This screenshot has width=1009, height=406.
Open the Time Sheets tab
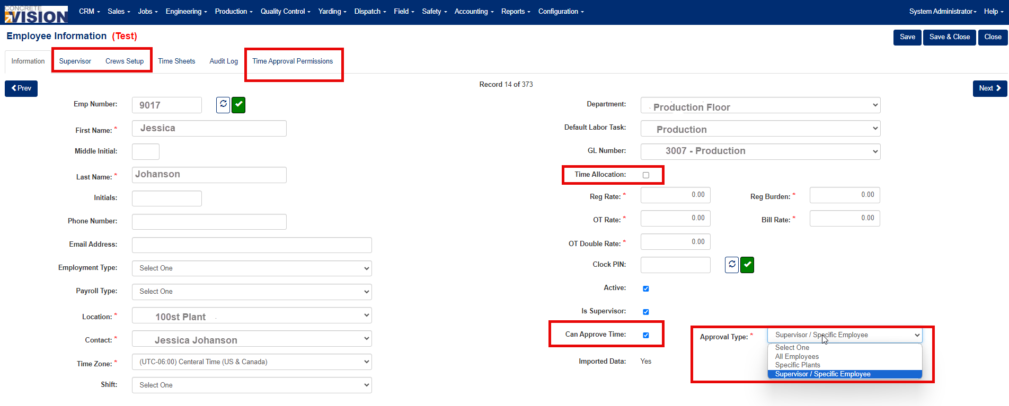(176, 61)
